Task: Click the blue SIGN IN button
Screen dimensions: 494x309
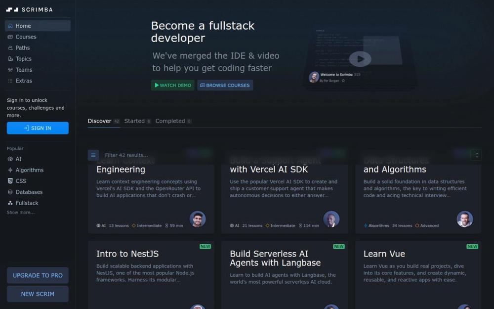Action: (x=38, y=128)
